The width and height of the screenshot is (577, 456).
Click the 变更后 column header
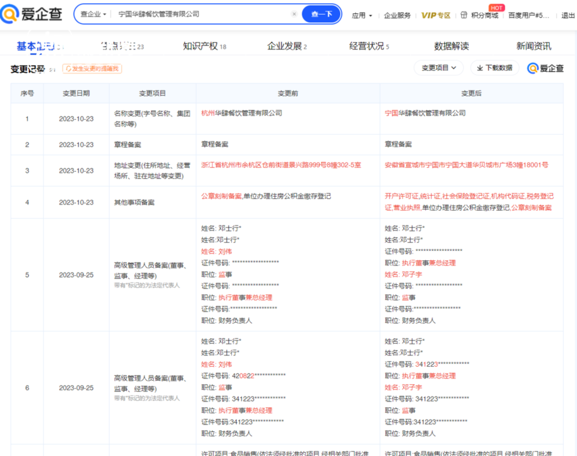(x=471, y=94)
